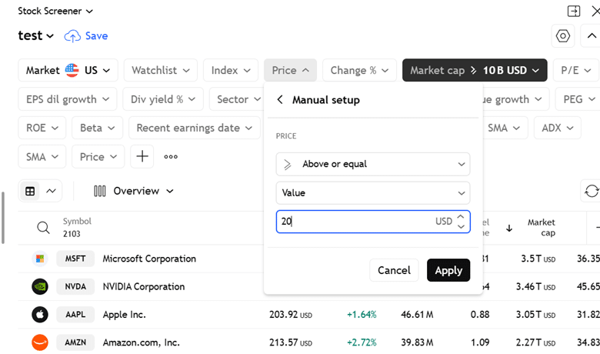
Task: Open the 'Above or equal' condition dropdown
Action: 372,164
